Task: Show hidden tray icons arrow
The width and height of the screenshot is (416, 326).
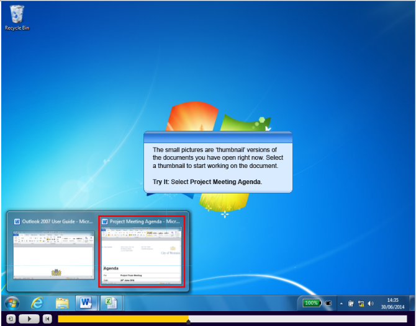Action: pyautogui.click(x=340, y=303)
